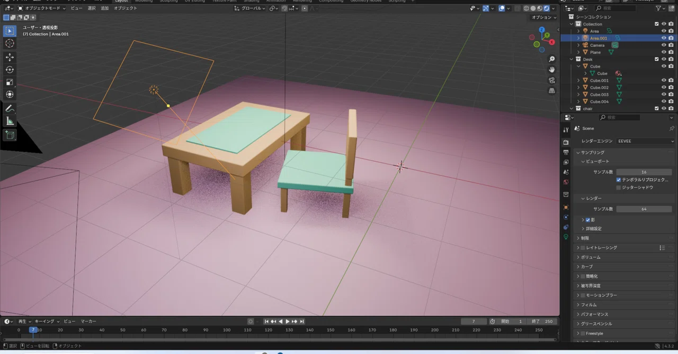Open the timeline キーイング menu
The image size is (678, 354).
click(47, 321)
